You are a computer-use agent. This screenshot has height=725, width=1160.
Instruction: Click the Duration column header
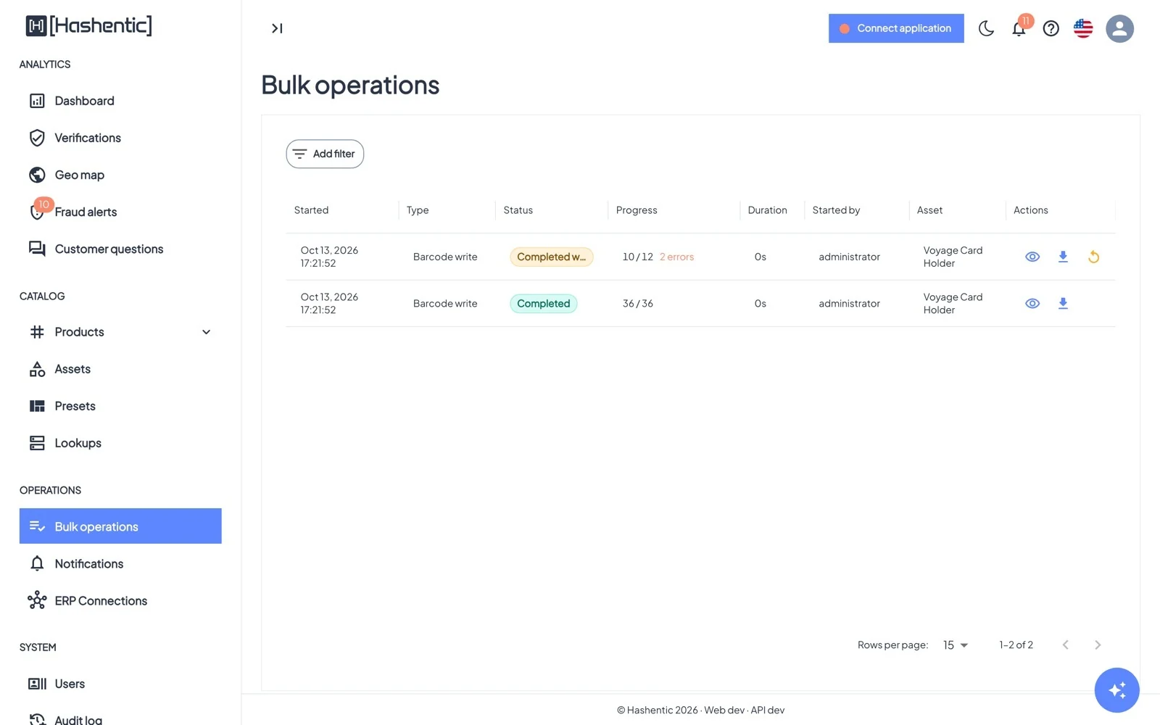[x=767, y=210]
